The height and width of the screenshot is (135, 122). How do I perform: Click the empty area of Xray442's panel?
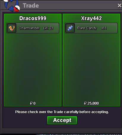tap(91, 67)
